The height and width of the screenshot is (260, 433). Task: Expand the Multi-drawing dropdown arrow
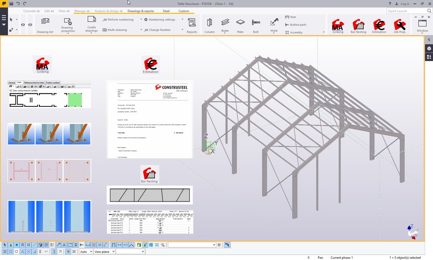(141, 30)
